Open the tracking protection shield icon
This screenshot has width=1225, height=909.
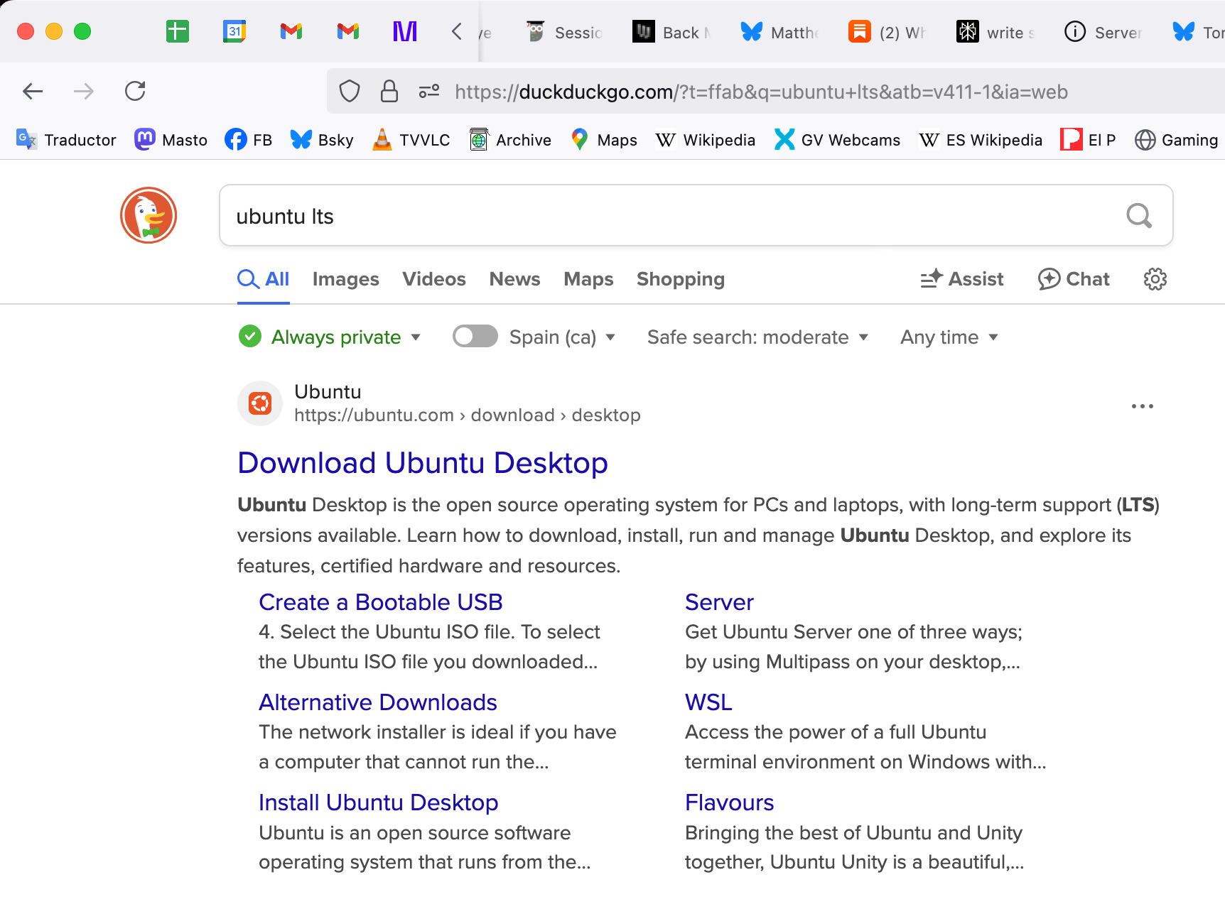pos(350,91)
